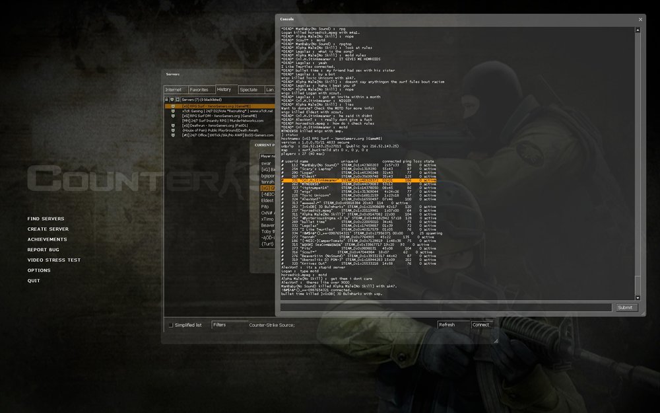This screenshot has height=413, width=660.
Task: Click console line 'Want to donate? Check the MOTD'
Action: [327, 108]
